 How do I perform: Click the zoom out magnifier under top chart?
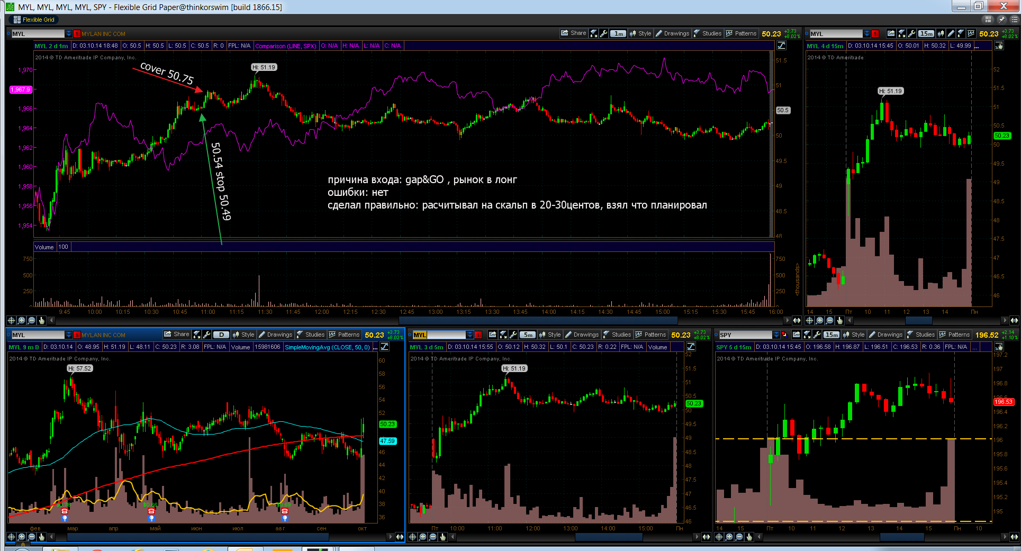click(31, 320)
